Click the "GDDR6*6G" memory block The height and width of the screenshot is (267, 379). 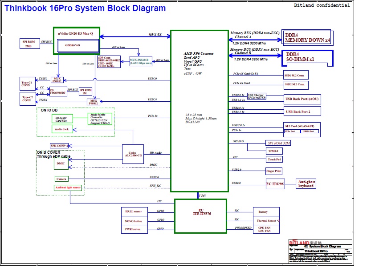click(x=78, y=46)
